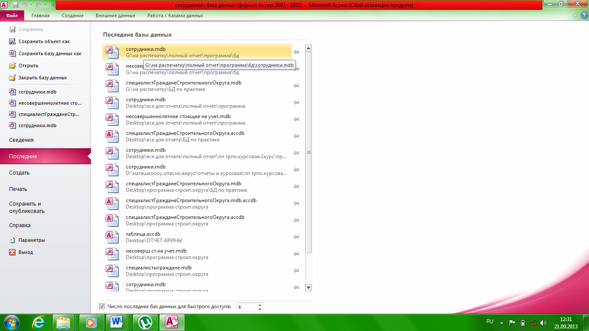Image resolution: width=589 pixels, height=331 pixels.
Task: Open the volume speaker tray icon
Action: click(x=543, y=322)
